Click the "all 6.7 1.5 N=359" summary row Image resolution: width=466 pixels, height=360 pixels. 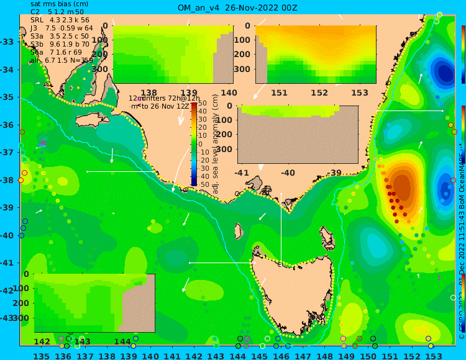(62, 60)
